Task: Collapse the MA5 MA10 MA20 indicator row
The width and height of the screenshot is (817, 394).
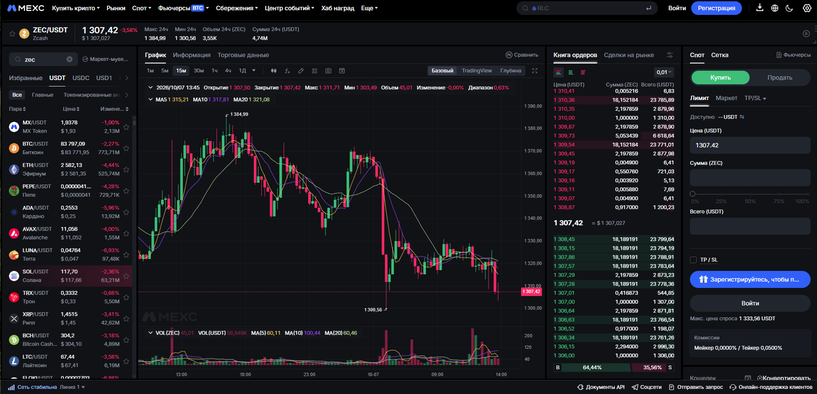Action: [x=151, y=99]
